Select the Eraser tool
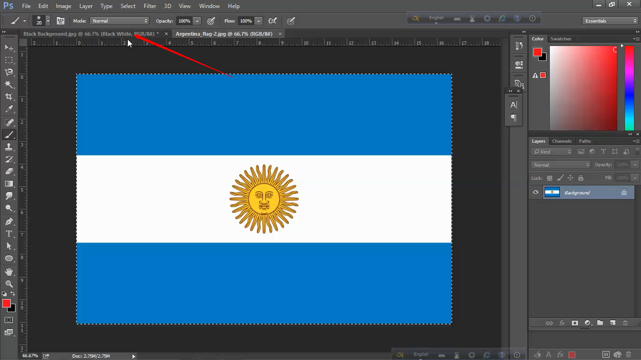The width and height of the screenshot is (641, 360). pyautogui.click(x=9, y=171)
